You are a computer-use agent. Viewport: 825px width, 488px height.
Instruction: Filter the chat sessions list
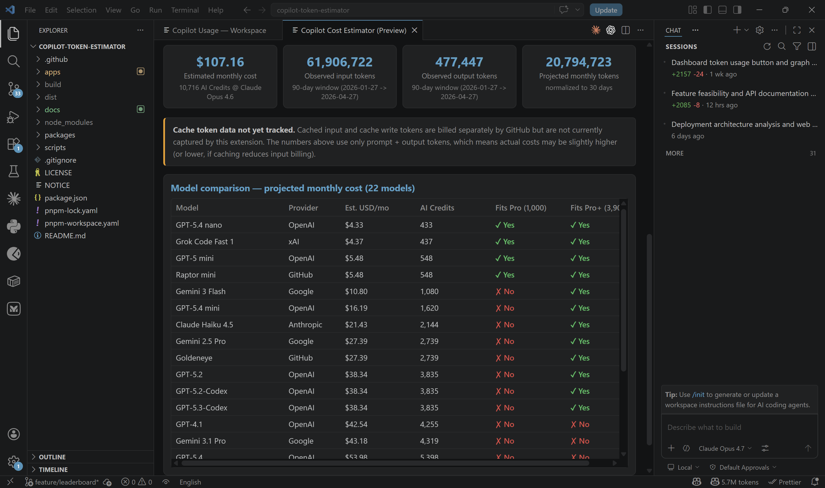[x=797, y=46]
